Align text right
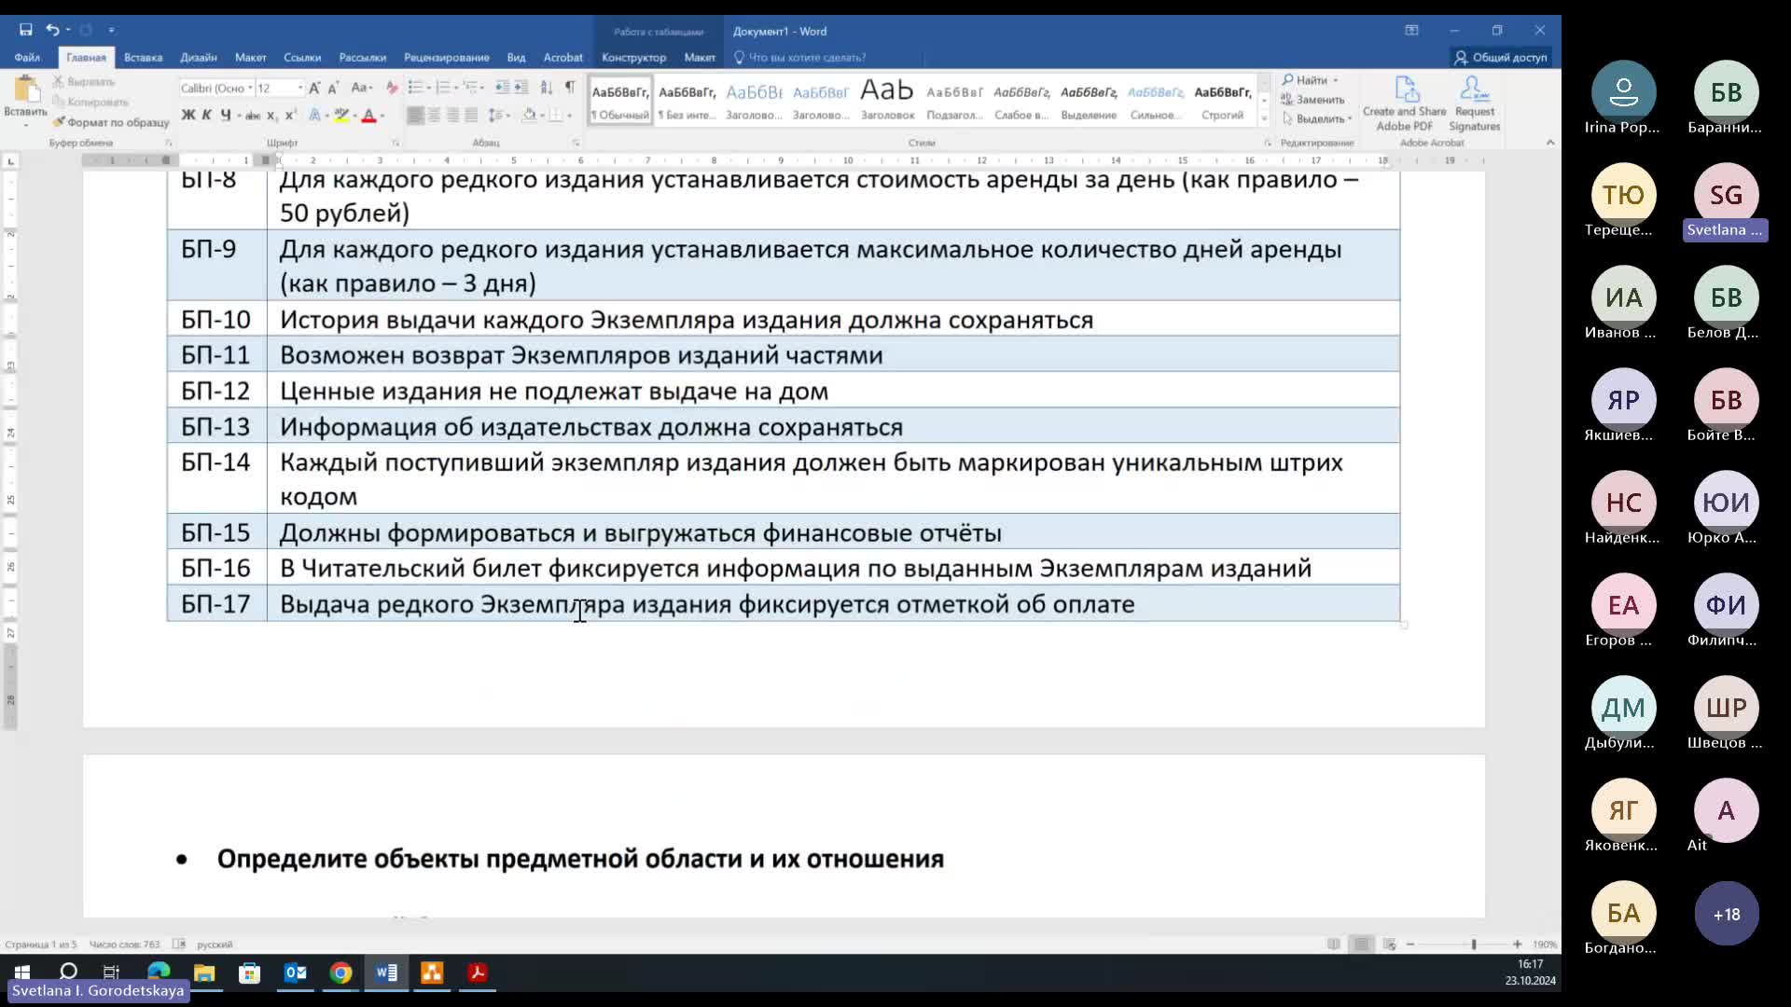This screenshot has width=1791, height=1007. [x=453, y=115]
